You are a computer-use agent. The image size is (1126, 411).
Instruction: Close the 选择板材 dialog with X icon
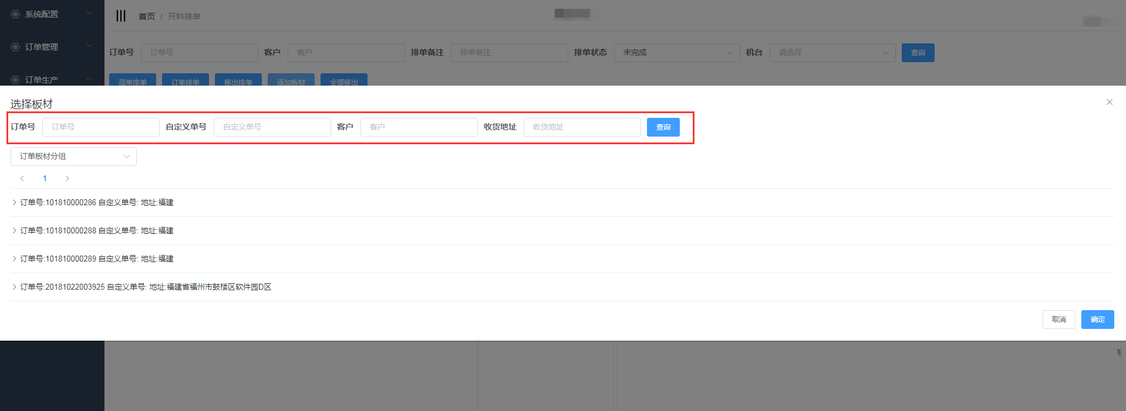click(x=1109, y=102)
